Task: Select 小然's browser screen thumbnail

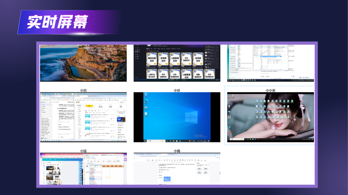Action: pyautogui.click(x=83, y=117)
